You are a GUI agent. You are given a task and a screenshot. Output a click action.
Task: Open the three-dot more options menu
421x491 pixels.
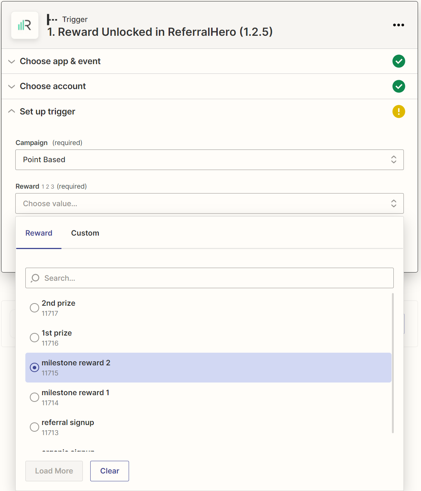pos(398,25)
